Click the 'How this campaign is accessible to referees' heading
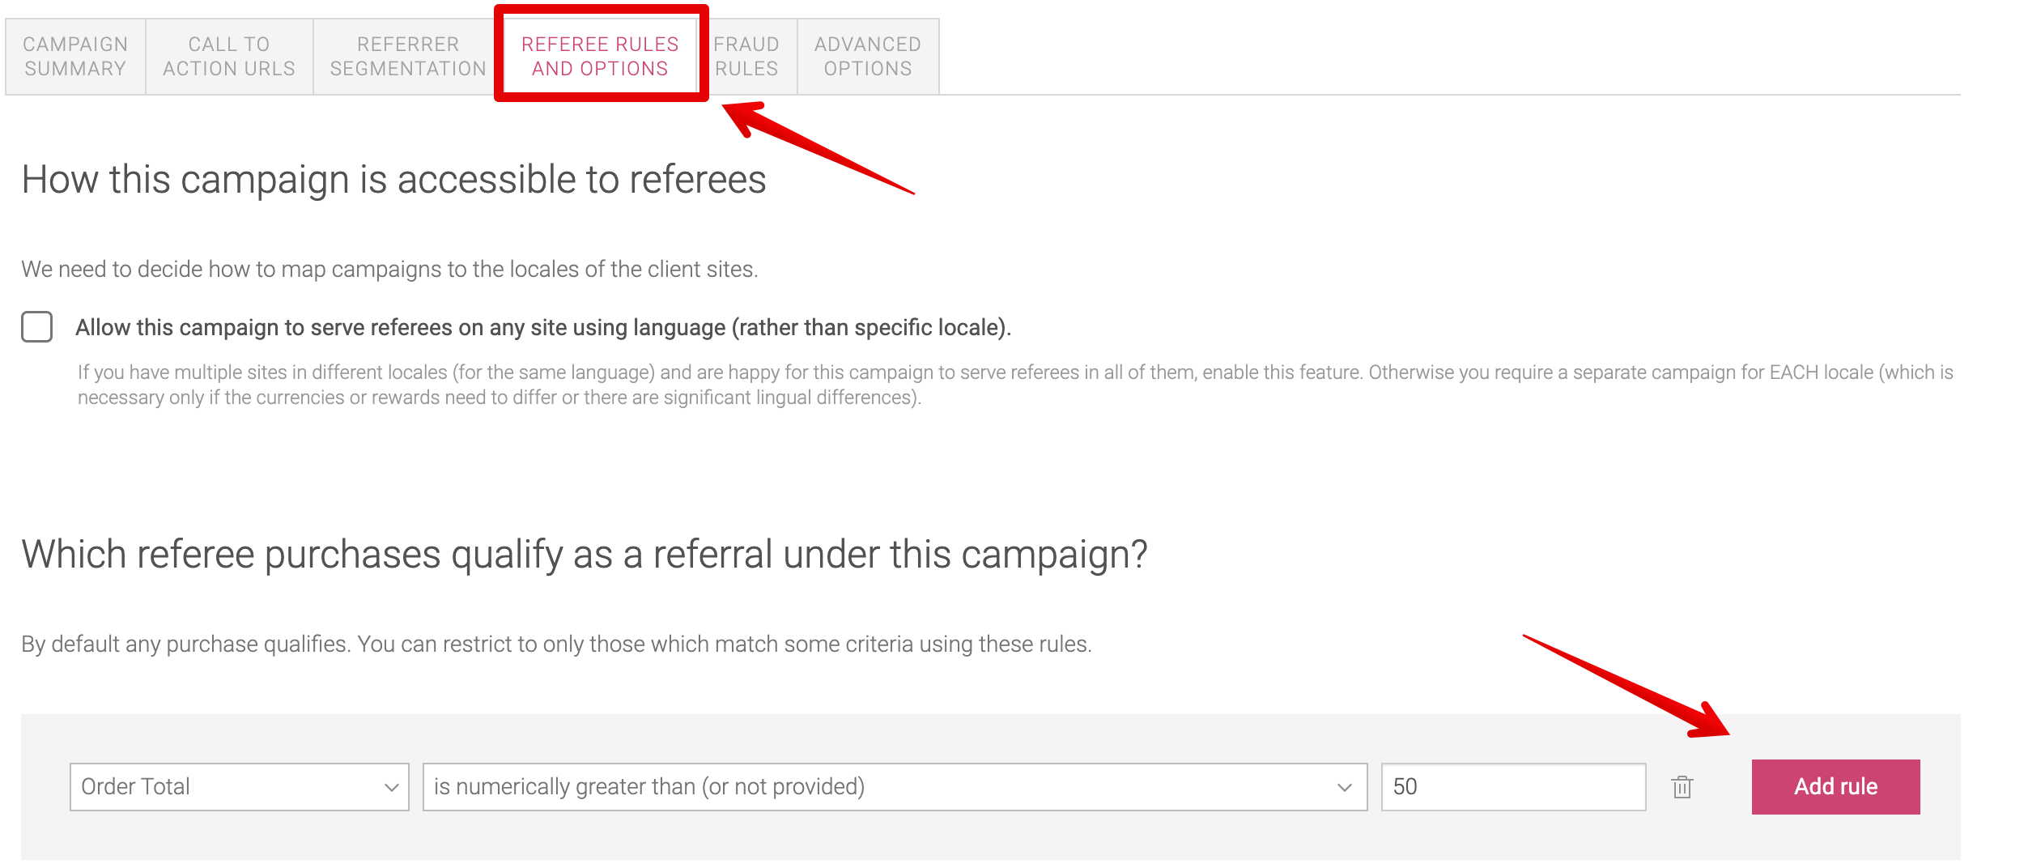The height and width of the screenshot is (868, 2024). coord(393,180)
